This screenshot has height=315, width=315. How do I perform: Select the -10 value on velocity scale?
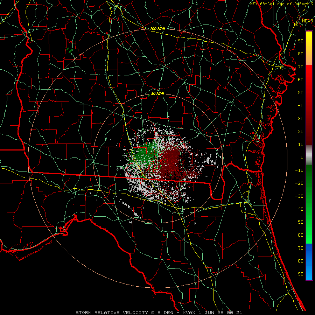pyautogui.click(x=299, y=170)
